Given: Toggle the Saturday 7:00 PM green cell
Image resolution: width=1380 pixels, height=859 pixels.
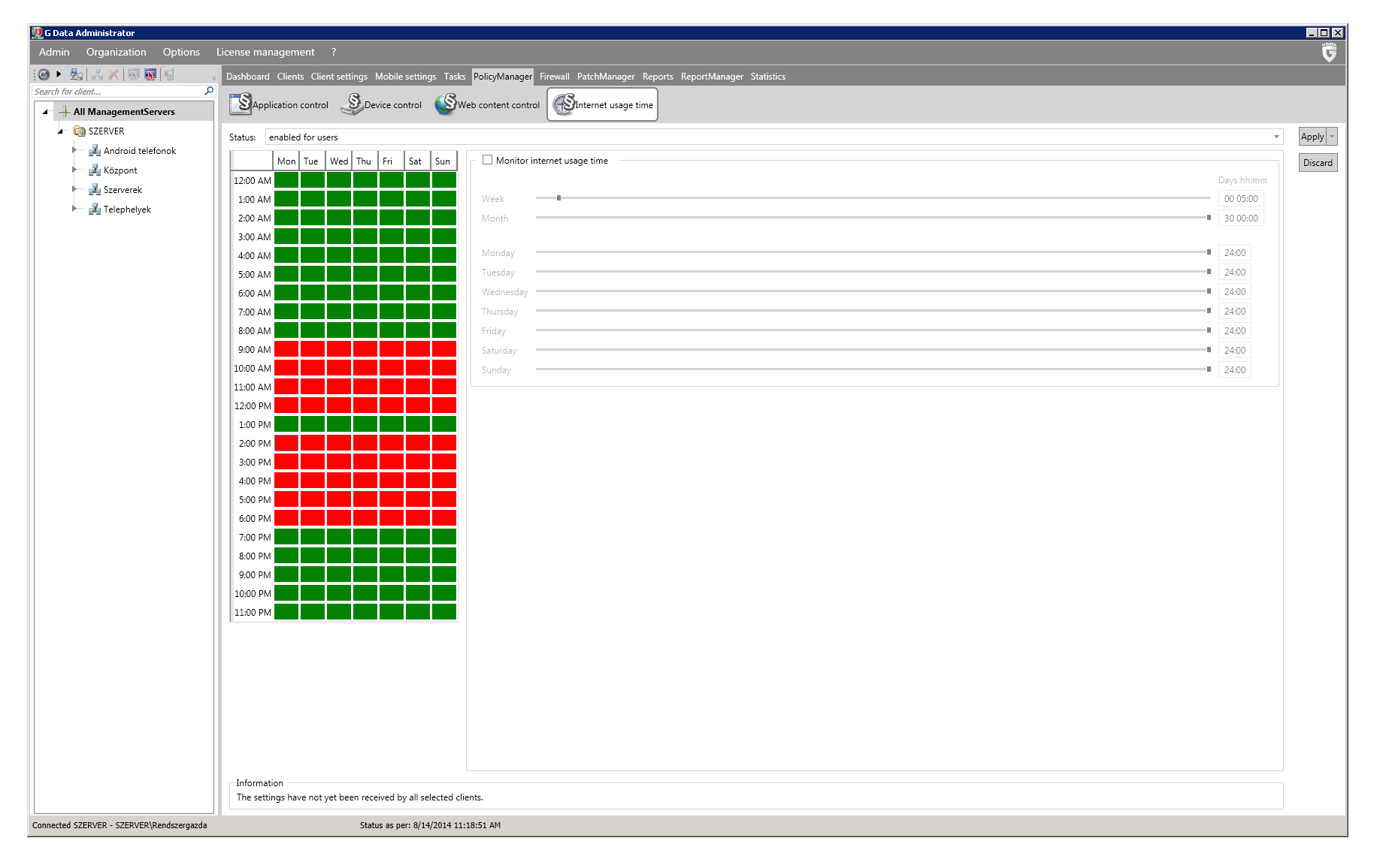Looking at the screenshot, I should tap(418, 536).
